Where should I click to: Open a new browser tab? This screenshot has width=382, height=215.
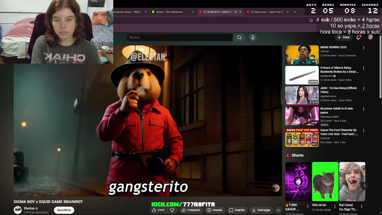295,12
